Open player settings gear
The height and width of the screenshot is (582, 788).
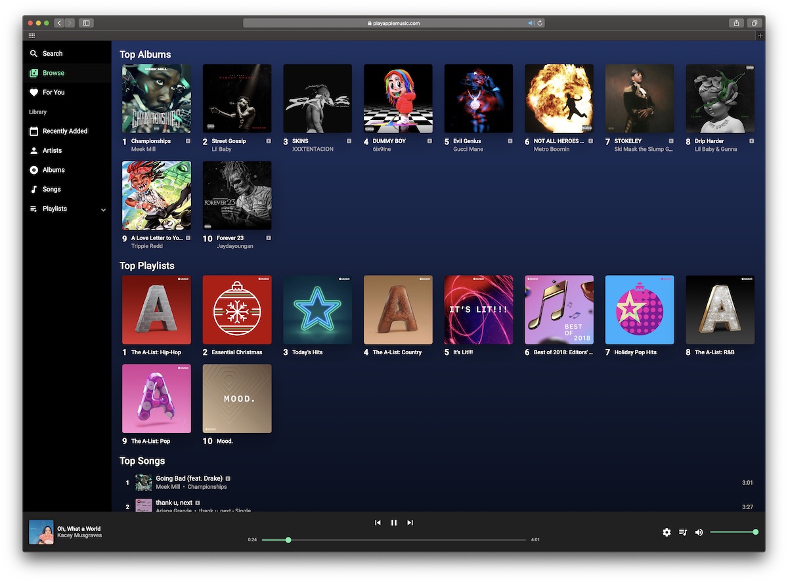pyautogui.click(x=667, y=532)
